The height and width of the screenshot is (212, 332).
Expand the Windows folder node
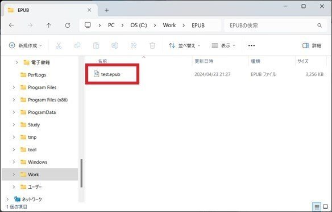click(14, 162)
